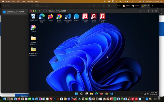Select the e-World Tech PHPMaker folder

33,51
